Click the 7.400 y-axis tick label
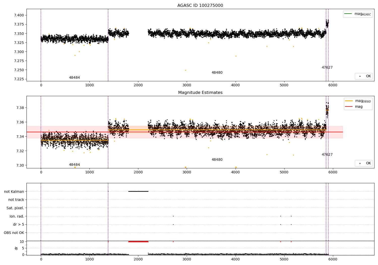 (x=19, y=15)
